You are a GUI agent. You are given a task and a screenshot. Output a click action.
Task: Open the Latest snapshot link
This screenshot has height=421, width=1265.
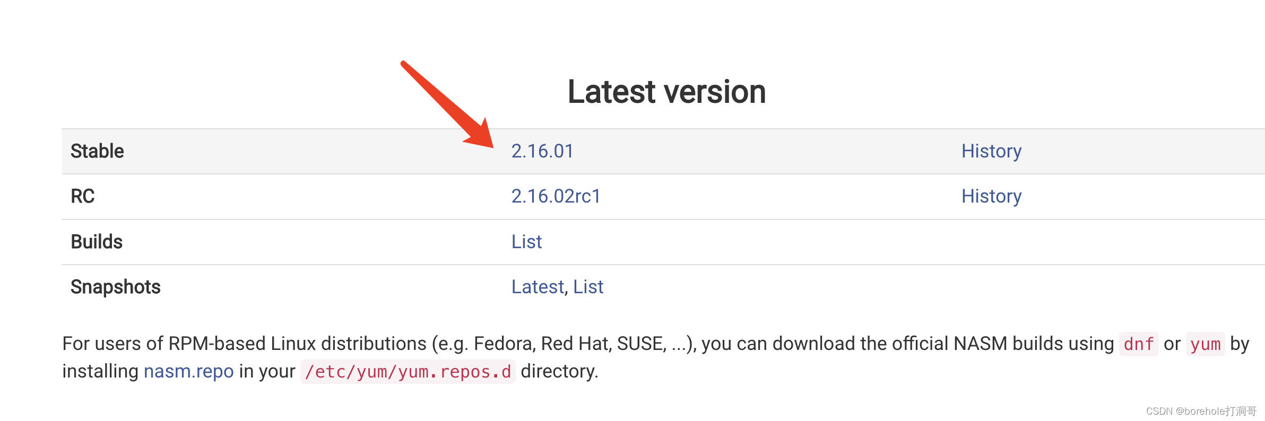[537, 287]
